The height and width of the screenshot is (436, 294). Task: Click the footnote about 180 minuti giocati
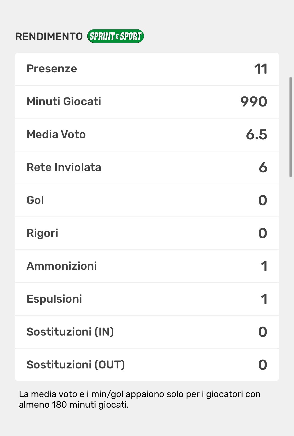(139, 399)
